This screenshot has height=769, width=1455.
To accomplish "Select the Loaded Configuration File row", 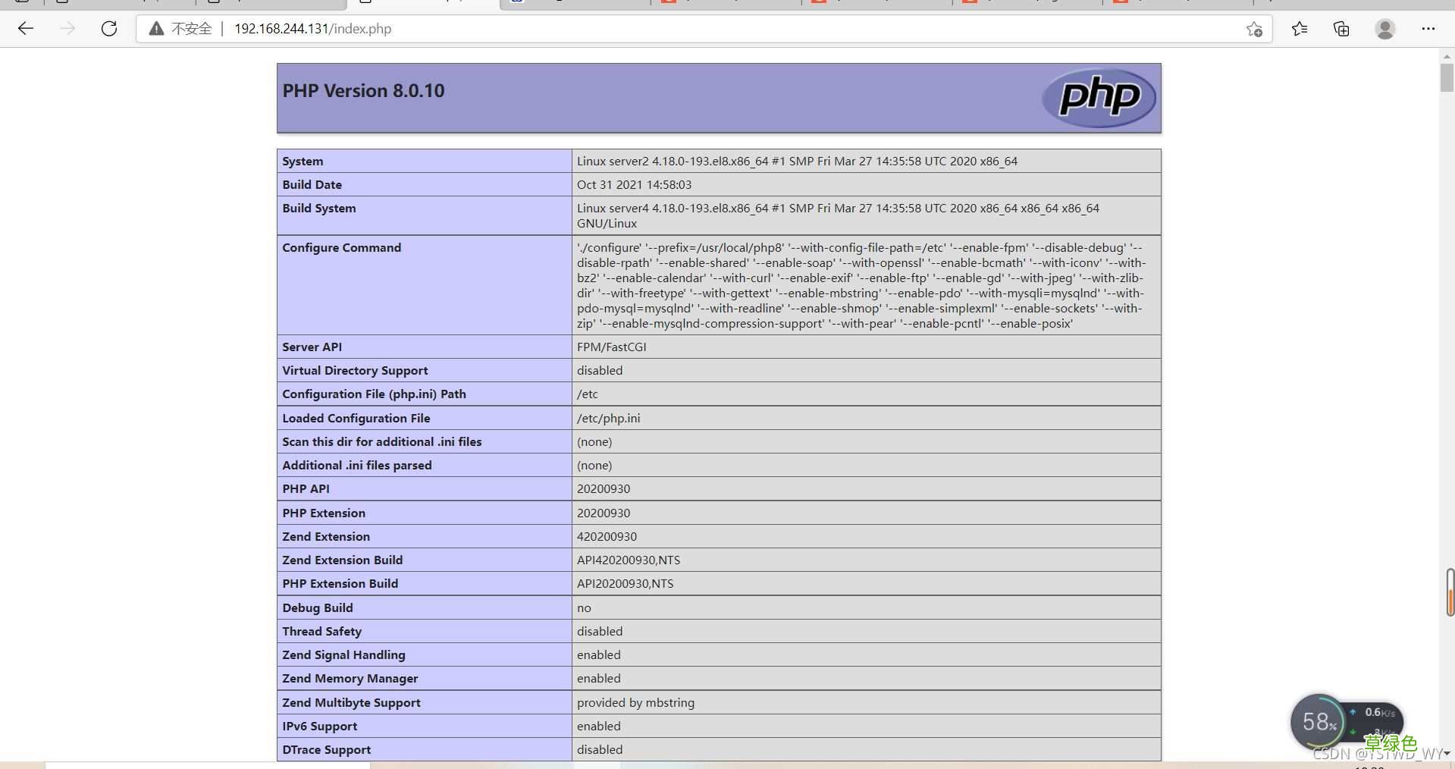I will (719, 418).
